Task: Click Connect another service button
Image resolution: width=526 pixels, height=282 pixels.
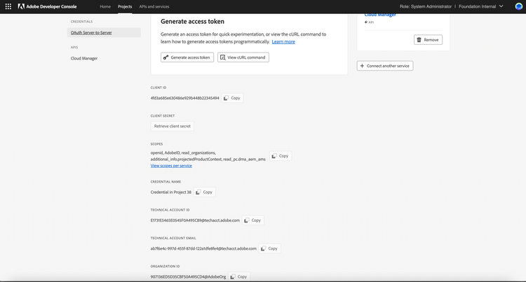Action: [385, 66]
